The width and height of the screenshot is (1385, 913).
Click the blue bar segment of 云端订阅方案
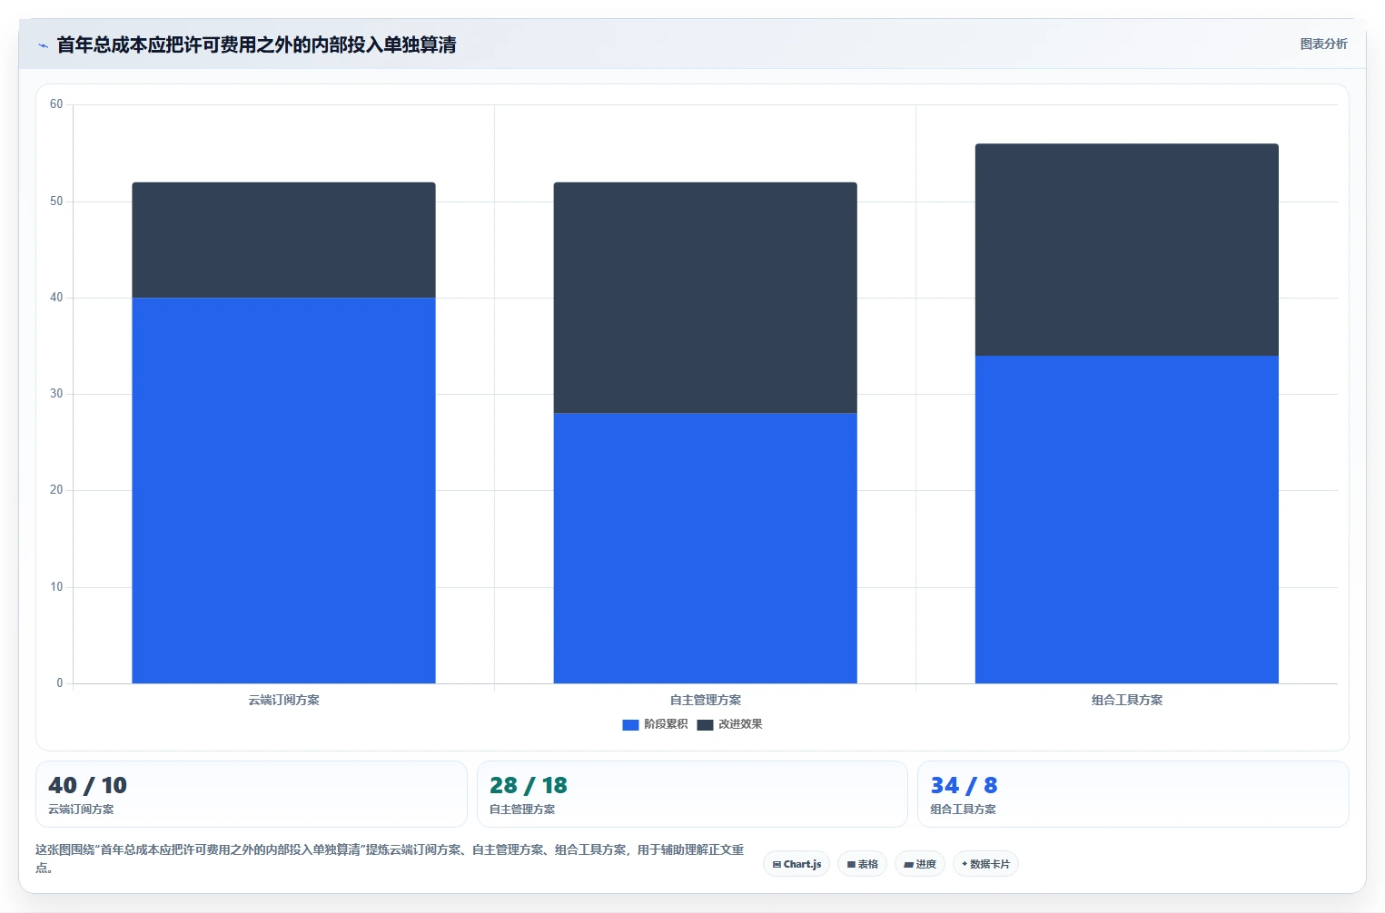(x=283, y=490)
